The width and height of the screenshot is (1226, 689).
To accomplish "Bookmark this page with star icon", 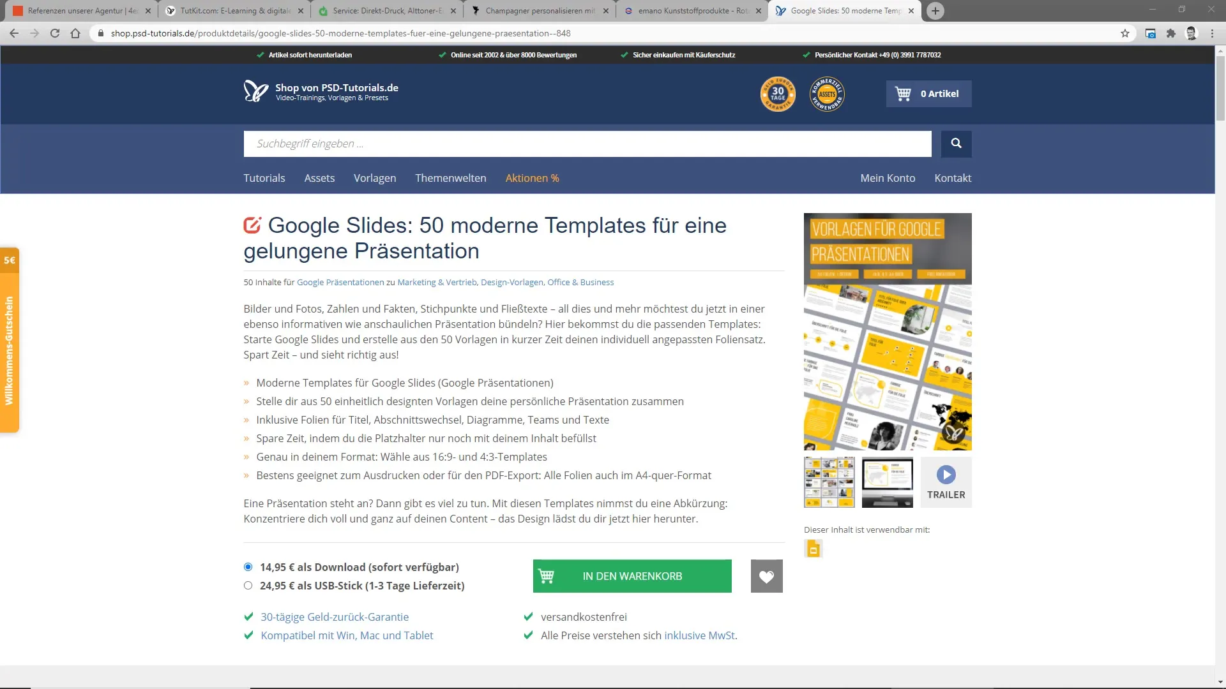I will tap(1125, 33).
